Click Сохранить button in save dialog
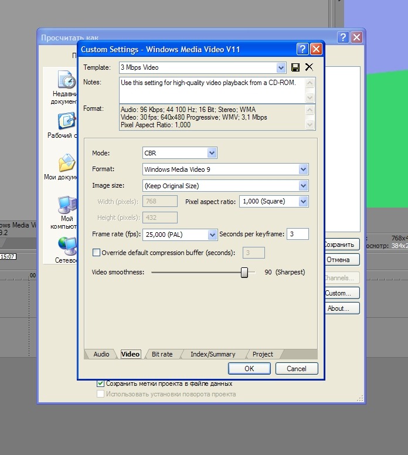Viewport: 408px width, 455px height. (x=342, y=245)
